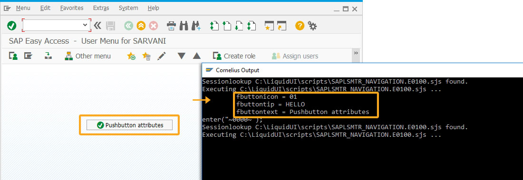Click Change Favorites pencil icon
This screenshot has height=180, width=523.
click(x=162, y=56)
